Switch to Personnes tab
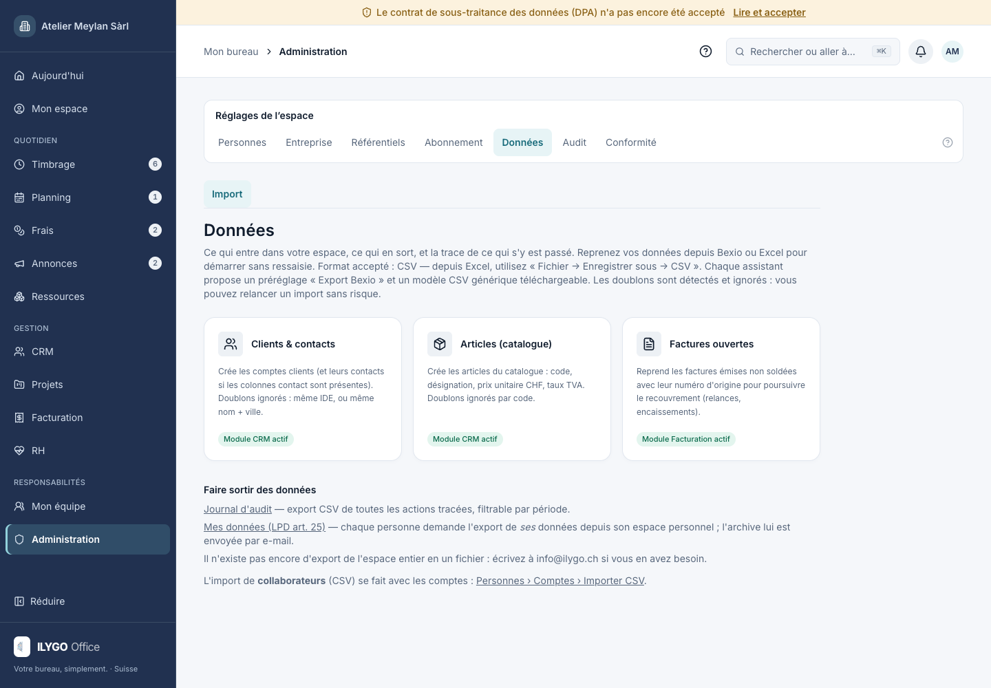The image size is (991, 688). pyautogui.click(x=242, y=142)
